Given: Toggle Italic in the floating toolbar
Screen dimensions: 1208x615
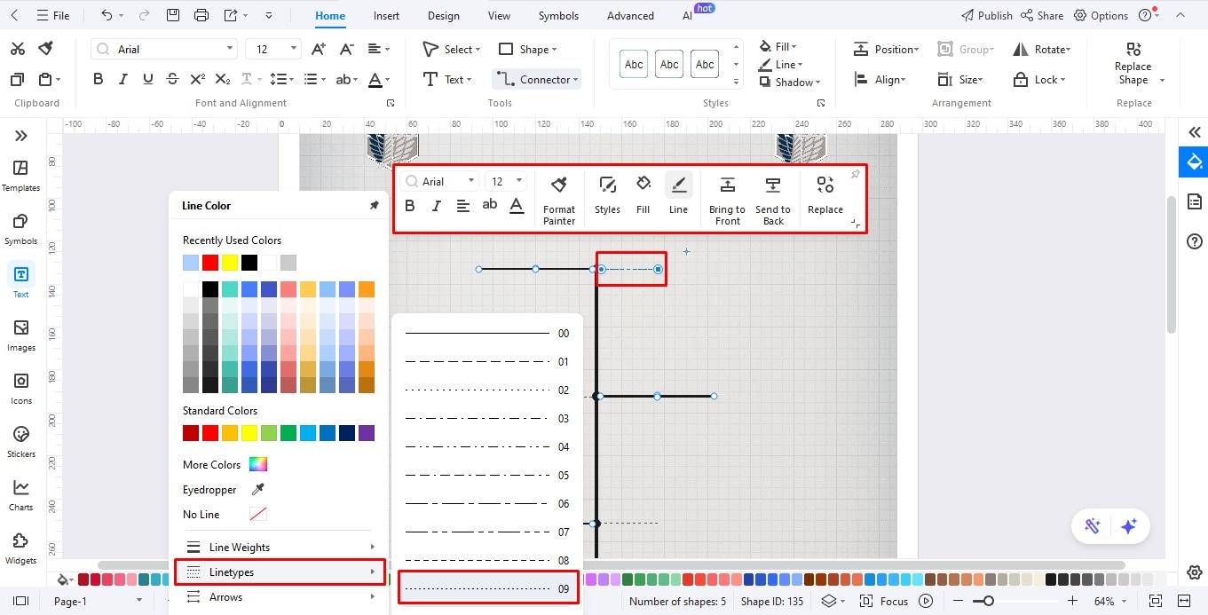Looking at the screenshot, I should point(436,206).
